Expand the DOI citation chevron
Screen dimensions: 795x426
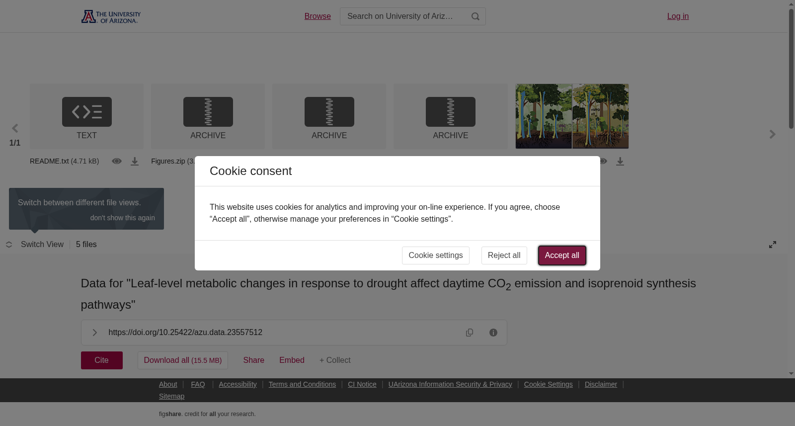click(94, 333)
